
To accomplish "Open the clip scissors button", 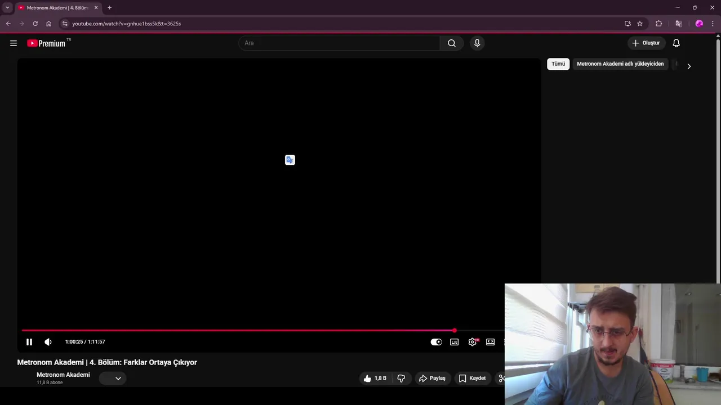I will (500, 379).
